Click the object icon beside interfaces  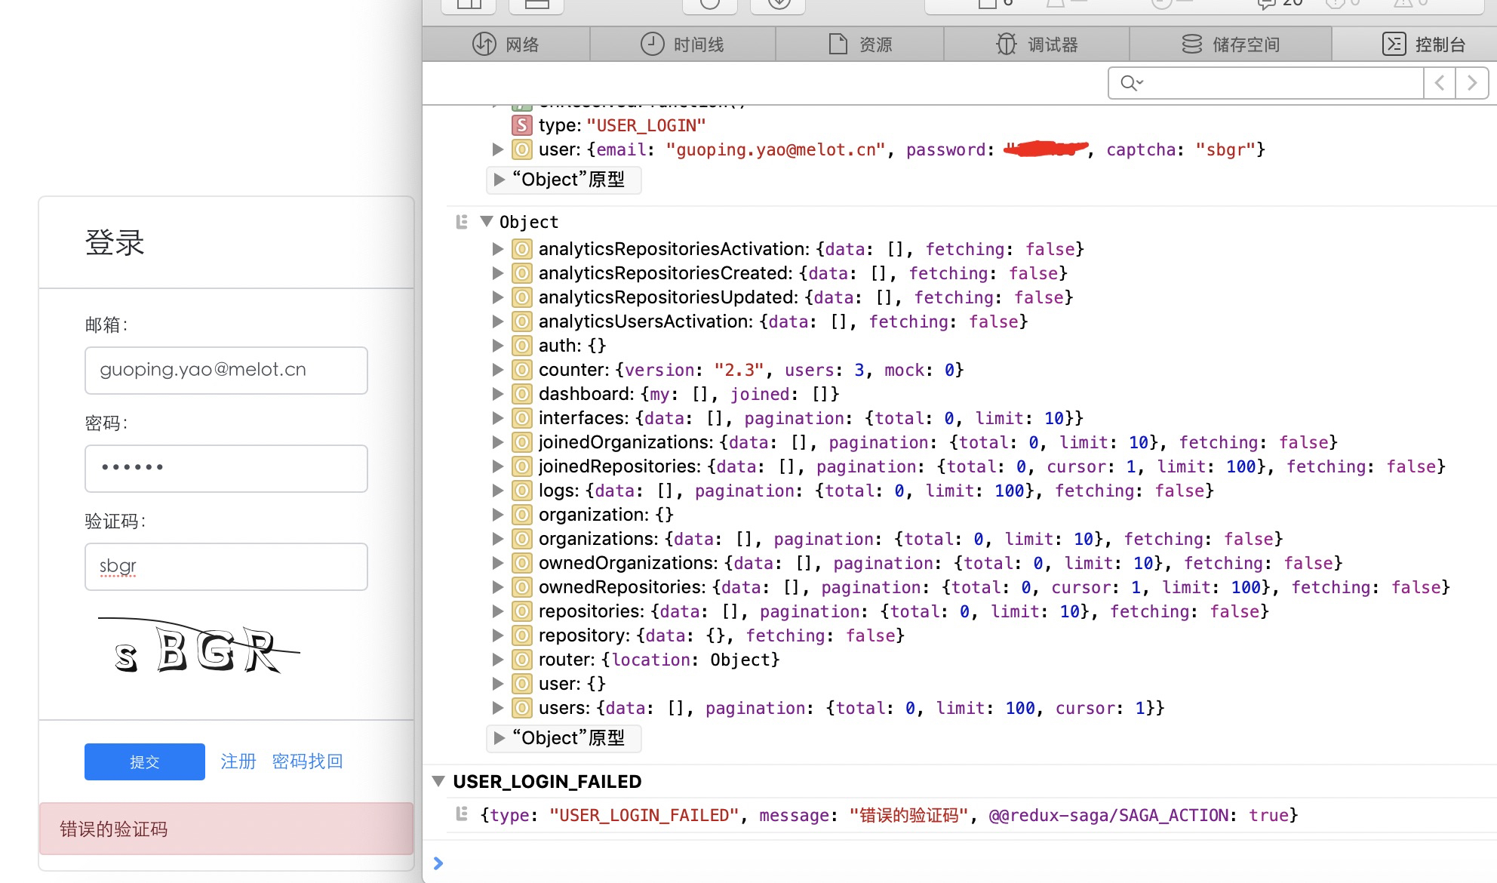521,418
